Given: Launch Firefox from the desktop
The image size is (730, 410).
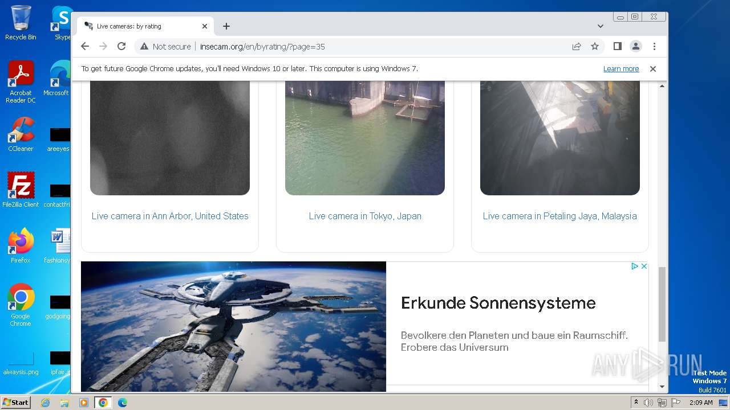Looking at the screenshot, I should tap(21, 245).
